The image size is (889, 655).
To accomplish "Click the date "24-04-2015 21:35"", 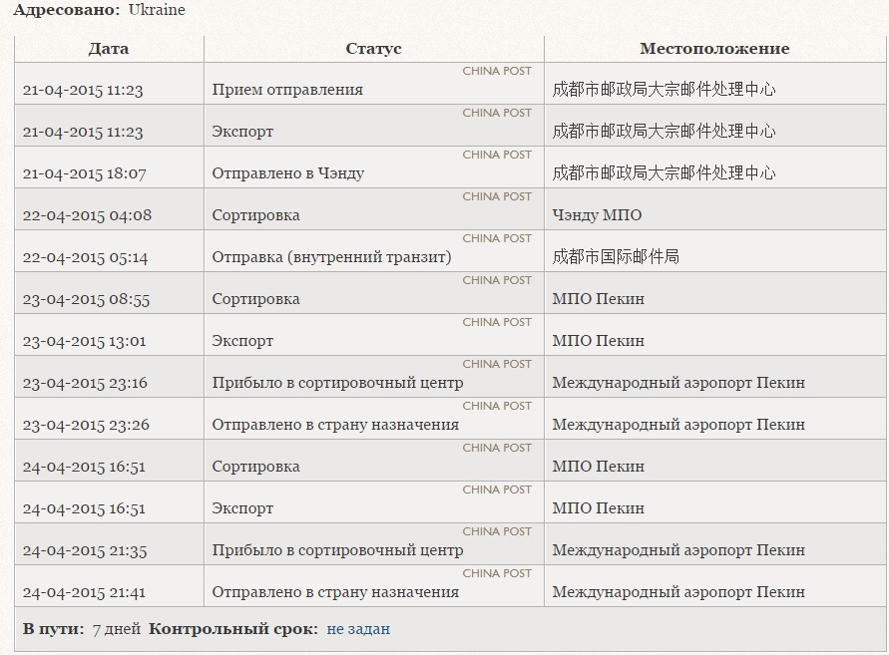I will (x=86, y=550).
